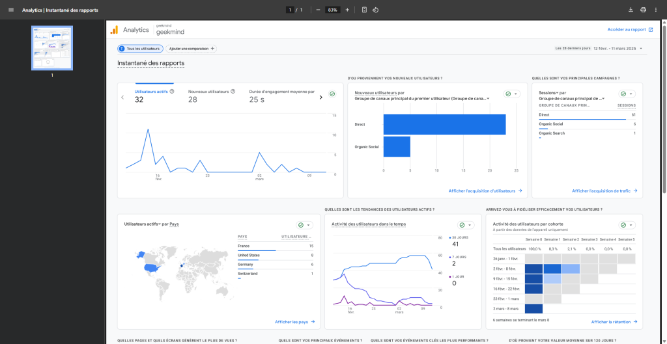The image size is (667, 344).
Task: Select page thumbnail 1 in sidebar
Action: (x=52, y=47)
